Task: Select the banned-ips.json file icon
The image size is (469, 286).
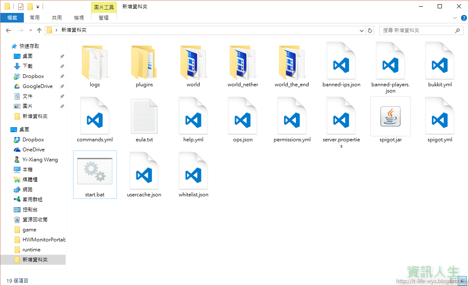Action: [x=341, y=61]
